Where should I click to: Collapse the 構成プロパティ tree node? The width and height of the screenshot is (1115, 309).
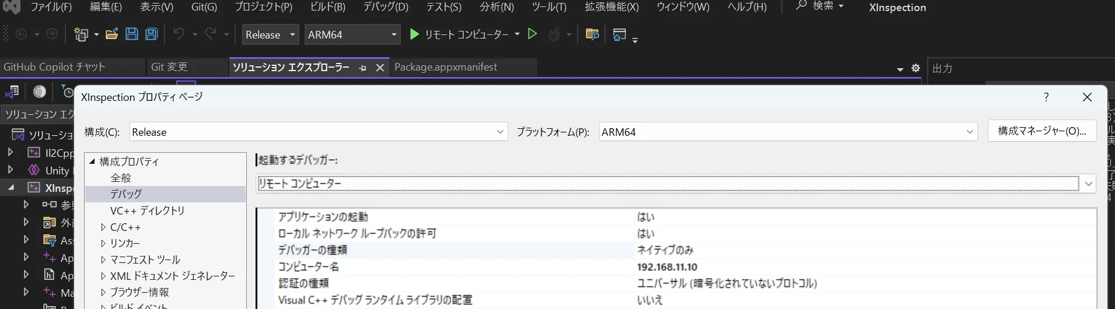(92, 161)
